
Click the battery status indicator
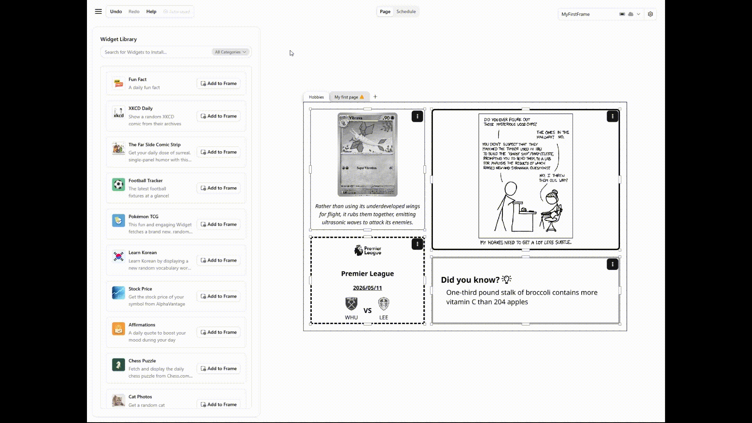click(x=622, y=14)
